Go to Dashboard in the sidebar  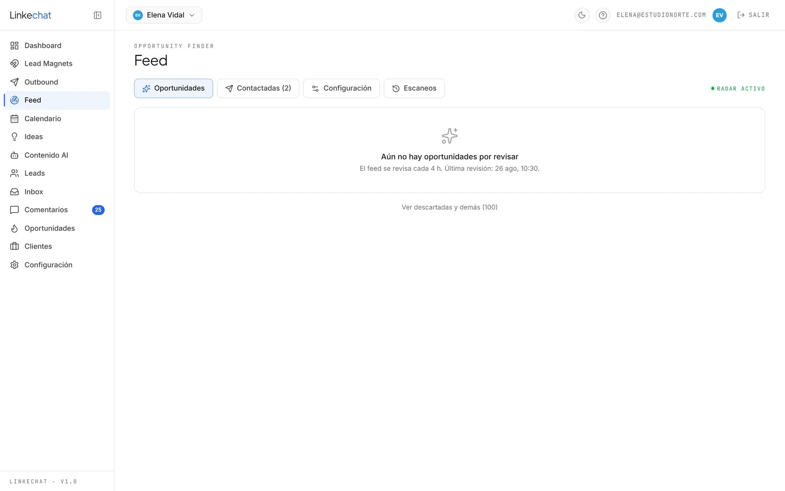pyautogui.click(x=57, y=46)
